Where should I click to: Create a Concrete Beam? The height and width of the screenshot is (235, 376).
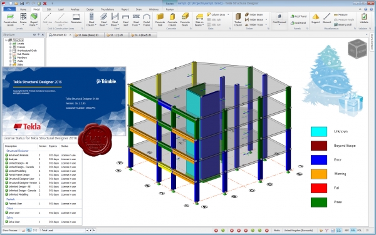(185, 19)
